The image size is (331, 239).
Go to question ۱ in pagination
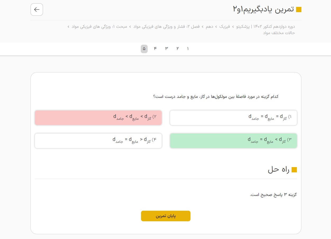pyautogui.click(x=188, y=49)
